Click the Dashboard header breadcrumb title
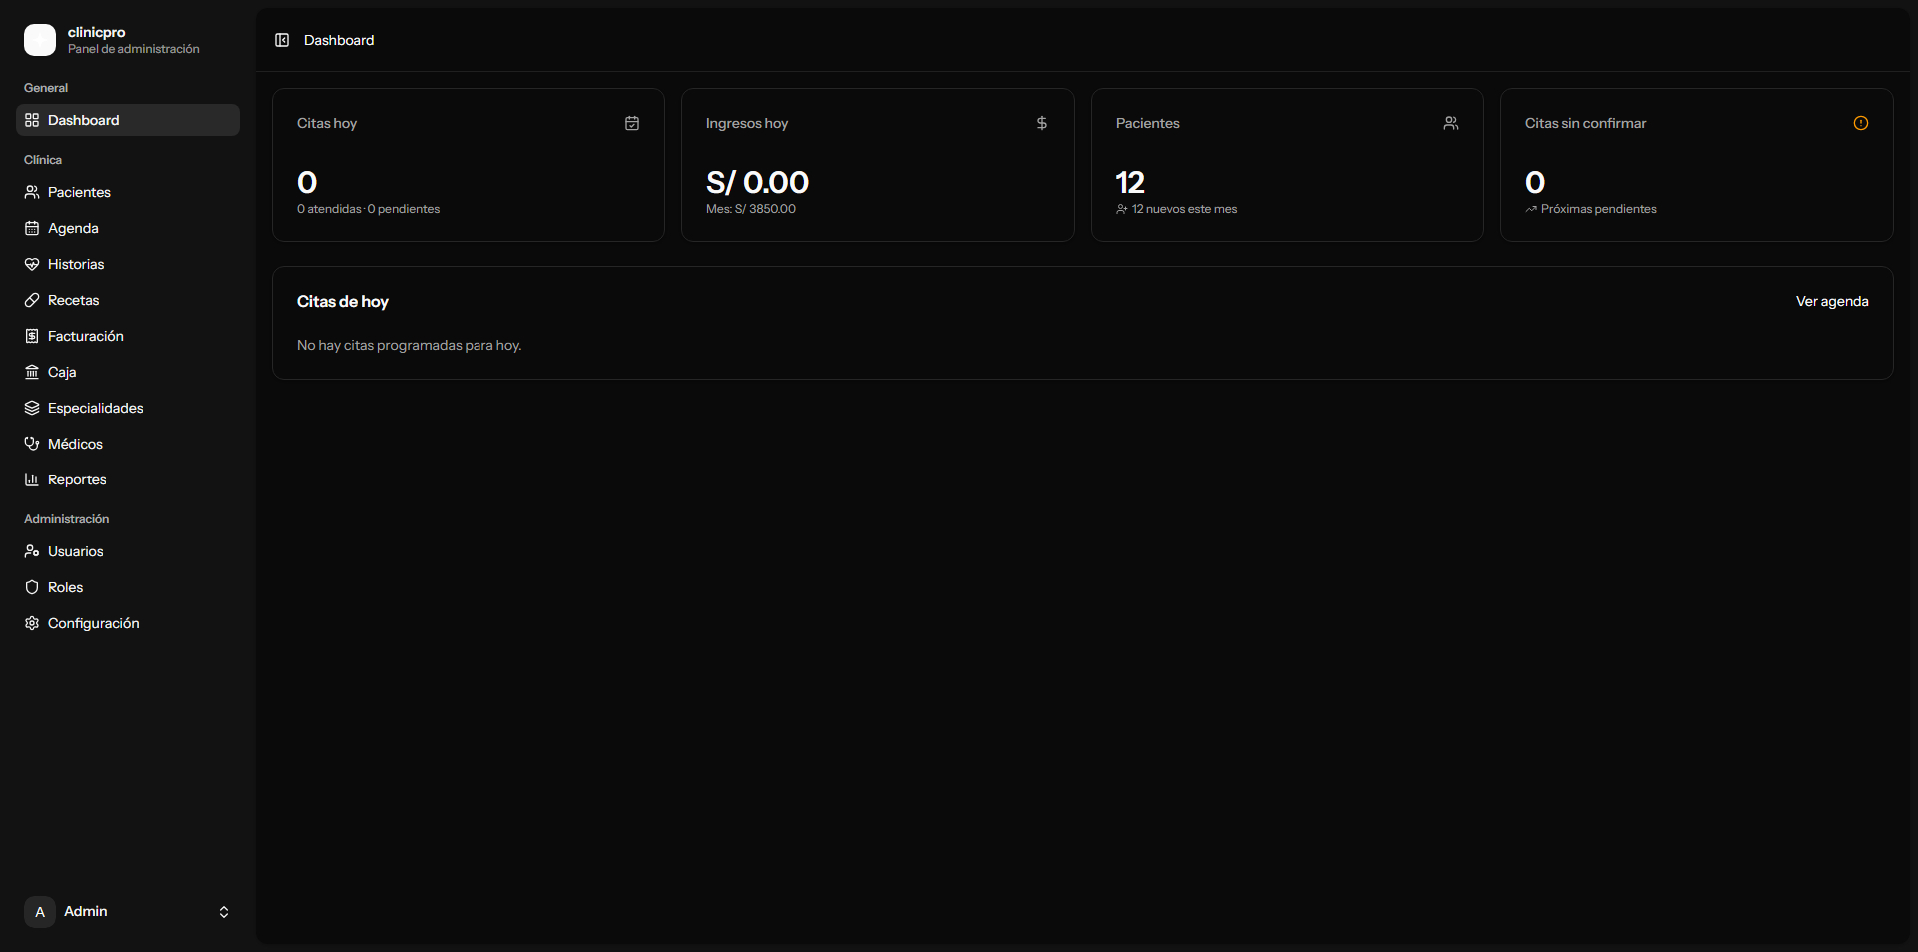The width and height of the screenshot is (1918, 952). pyautogui.click(x=339, y=40)
